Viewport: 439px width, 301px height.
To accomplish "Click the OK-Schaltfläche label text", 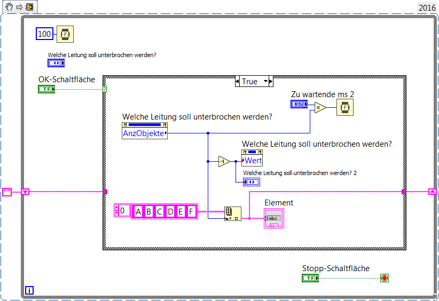I will click(x=67, y=80).
